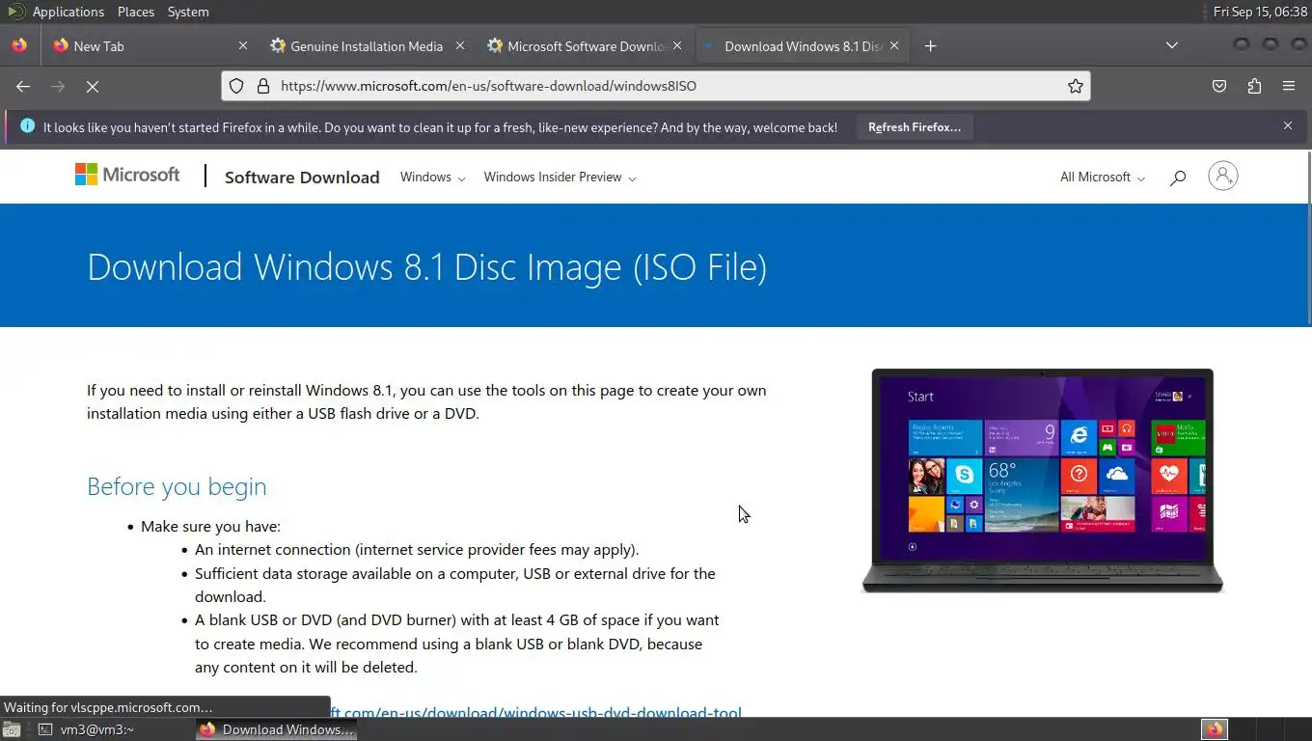Follow the windows-usb-dvd-download-tool link
The image size is (1312, 741).
535,713
